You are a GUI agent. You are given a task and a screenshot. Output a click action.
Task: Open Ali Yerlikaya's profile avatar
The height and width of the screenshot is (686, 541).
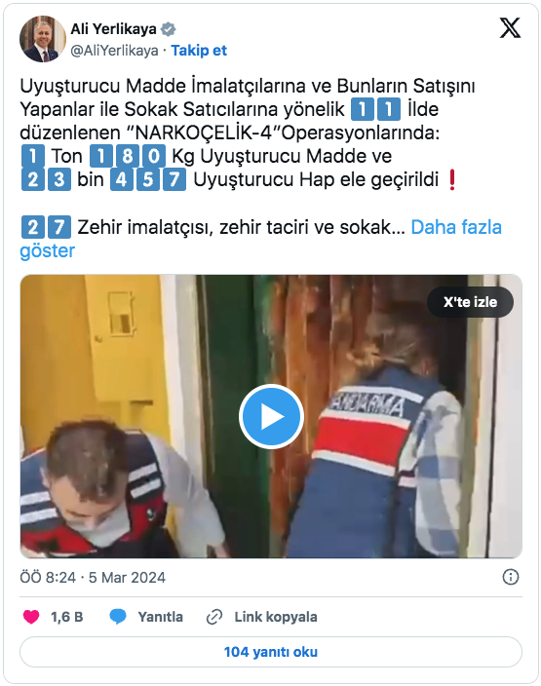pos(43,39)
